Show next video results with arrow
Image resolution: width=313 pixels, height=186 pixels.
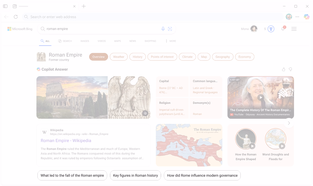[x=289, y=123]
